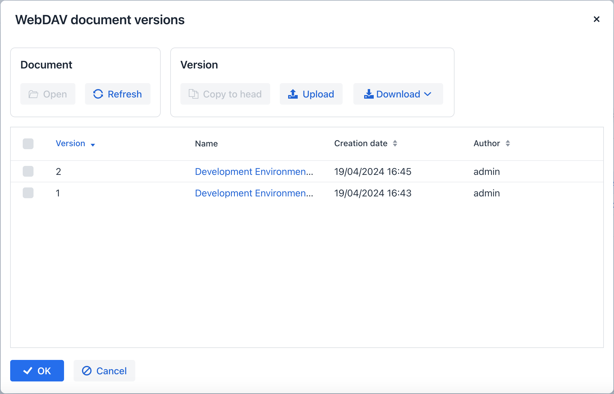Toggle the select-all header checkbox

(28, 143)
